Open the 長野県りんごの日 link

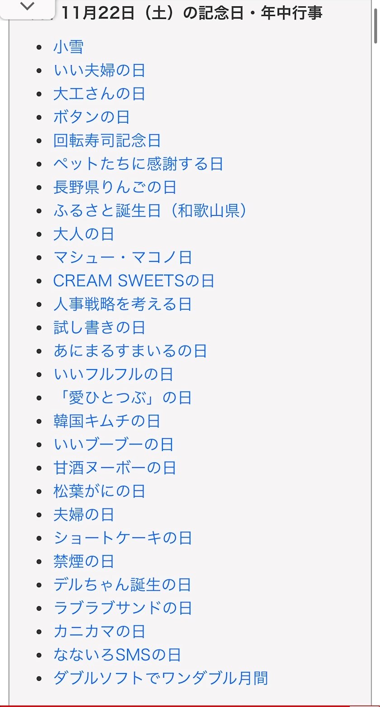(x=114, y=187)
